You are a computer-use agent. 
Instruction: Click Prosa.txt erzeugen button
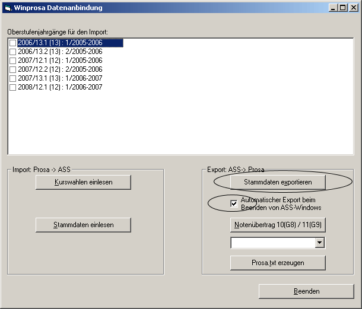click(278, 263)
